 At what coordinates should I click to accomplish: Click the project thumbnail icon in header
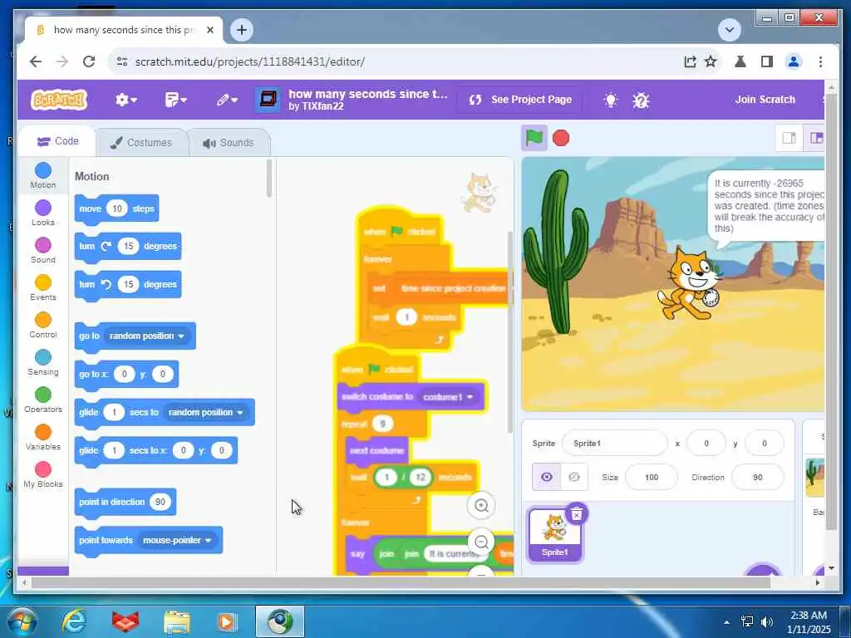[268, 100]
